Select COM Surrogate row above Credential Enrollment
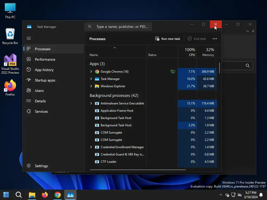 [x=151, y=140]
